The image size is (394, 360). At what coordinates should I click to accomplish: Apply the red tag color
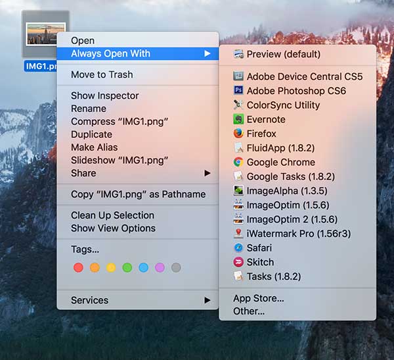[x=78, y=268]
